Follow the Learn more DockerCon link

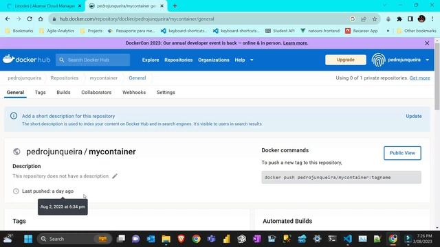coord(295,43)
